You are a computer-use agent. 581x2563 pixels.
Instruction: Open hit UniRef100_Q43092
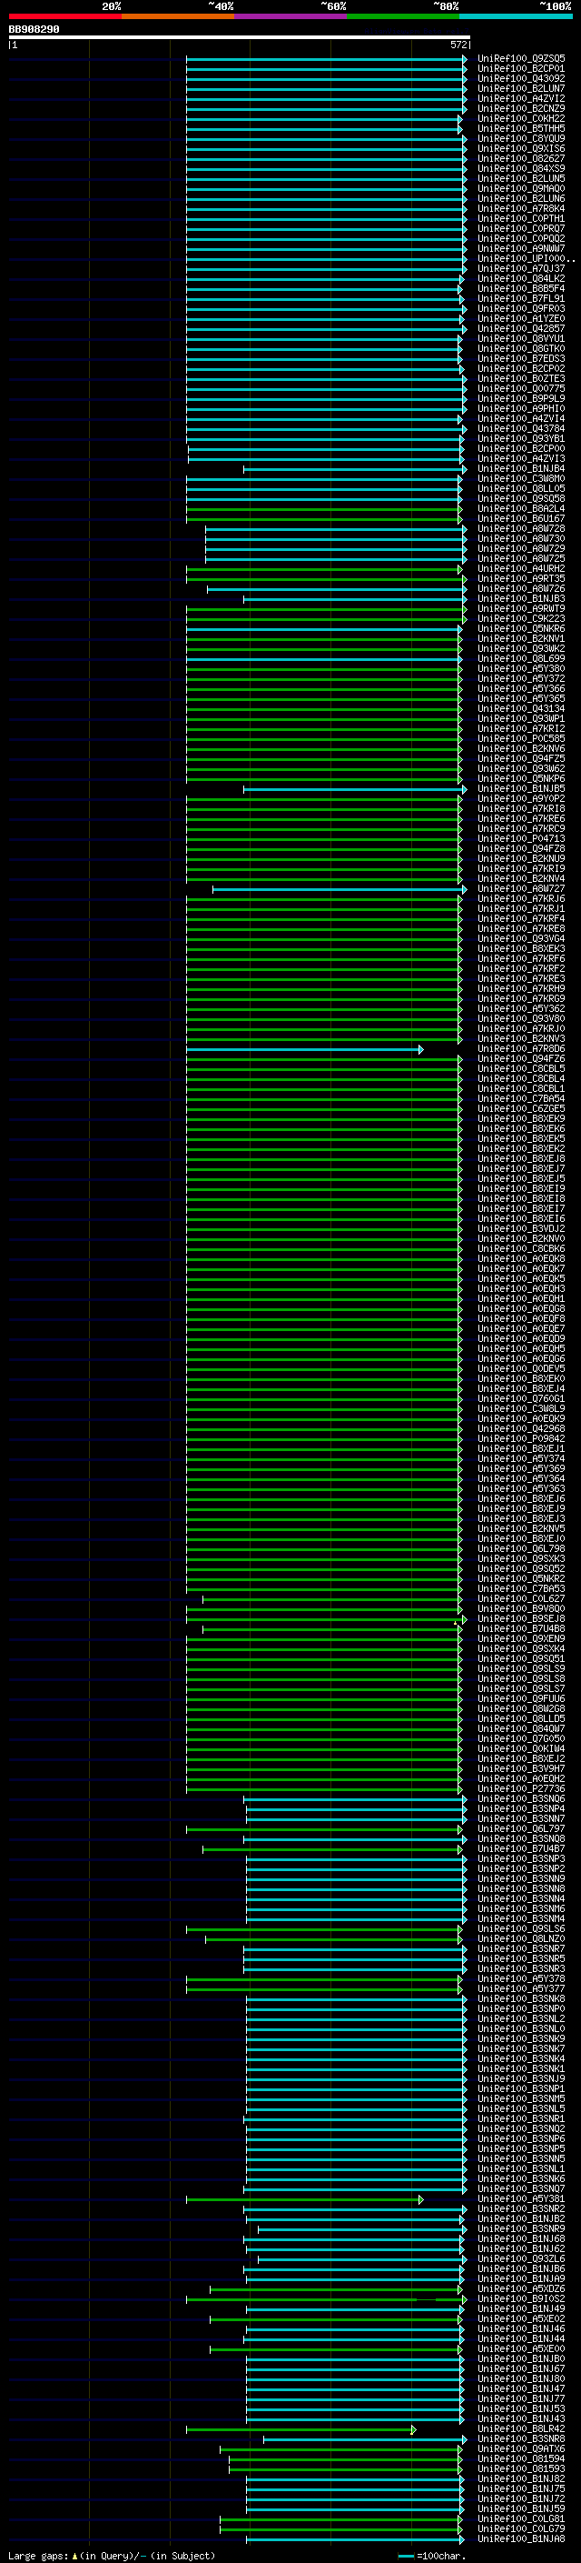521,78
